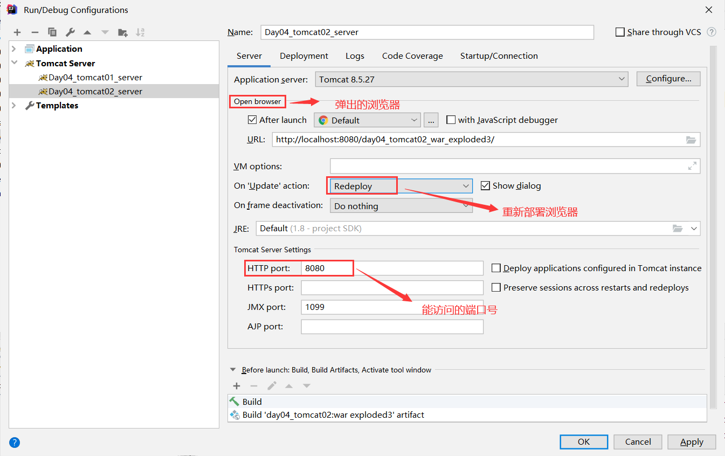The height and width of the screenshot is (456, 725).
Task: Enable Share through VCS checkbox
Action: [620, 32]
